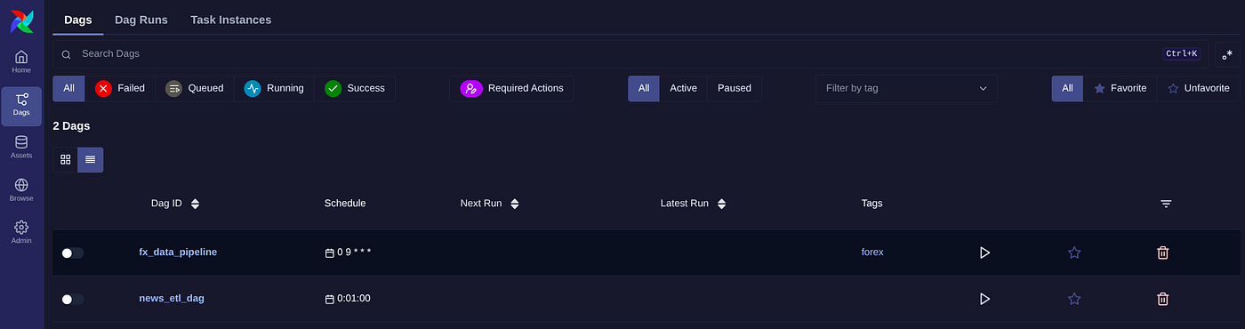Open the Task Instances tab

[230, 20]
